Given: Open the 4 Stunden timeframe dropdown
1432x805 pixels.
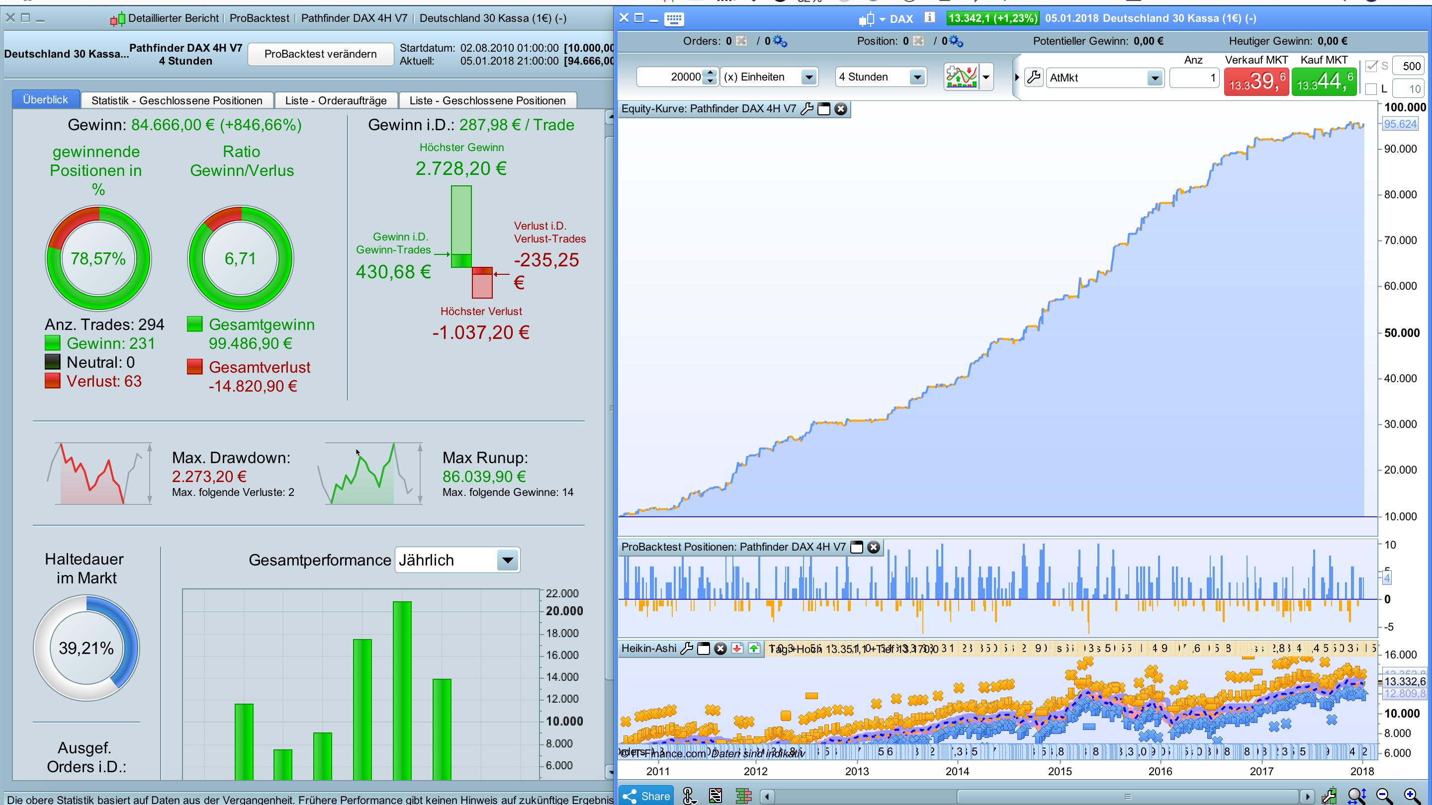Looking at the screenshot, I should click(917, 77).
